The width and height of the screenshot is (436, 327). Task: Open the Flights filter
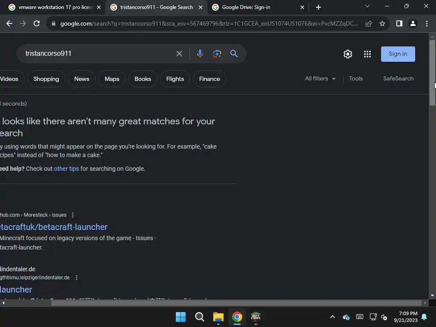[x=175, y=79]
